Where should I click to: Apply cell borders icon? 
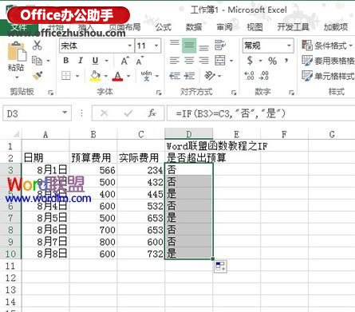click(x=66, y=76)
